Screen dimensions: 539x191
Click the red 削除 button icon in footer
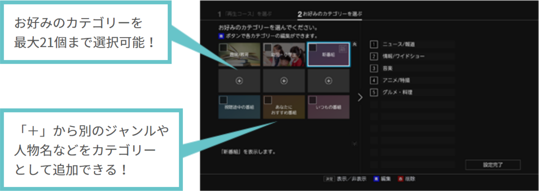pyautogui.click(x=401, y=179)
